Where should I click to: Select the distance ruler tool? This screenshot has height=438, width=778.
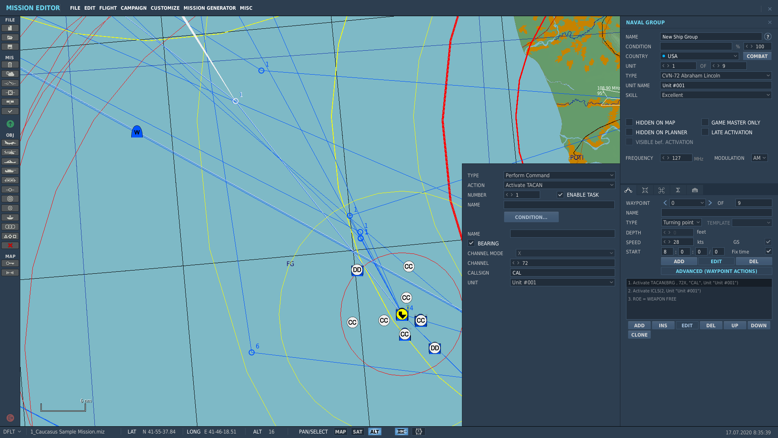(x=10, y=273)
